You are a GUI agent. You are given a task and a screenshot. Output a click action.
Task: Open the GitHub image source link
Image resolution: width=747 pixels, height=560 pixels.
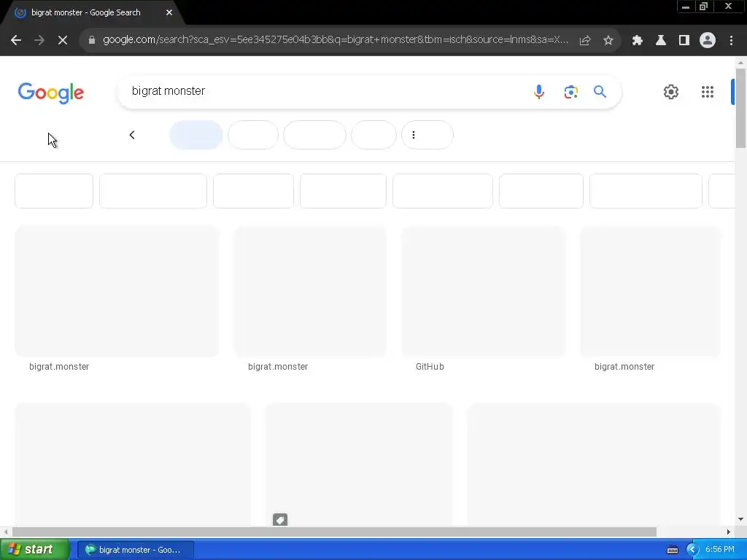pyautogui.click(x=430, y=367)
